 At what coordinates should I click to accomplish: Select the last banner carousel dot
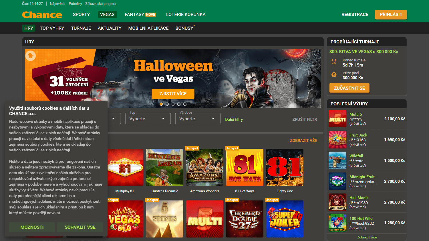pyautogui.click(x=185, y=104)
